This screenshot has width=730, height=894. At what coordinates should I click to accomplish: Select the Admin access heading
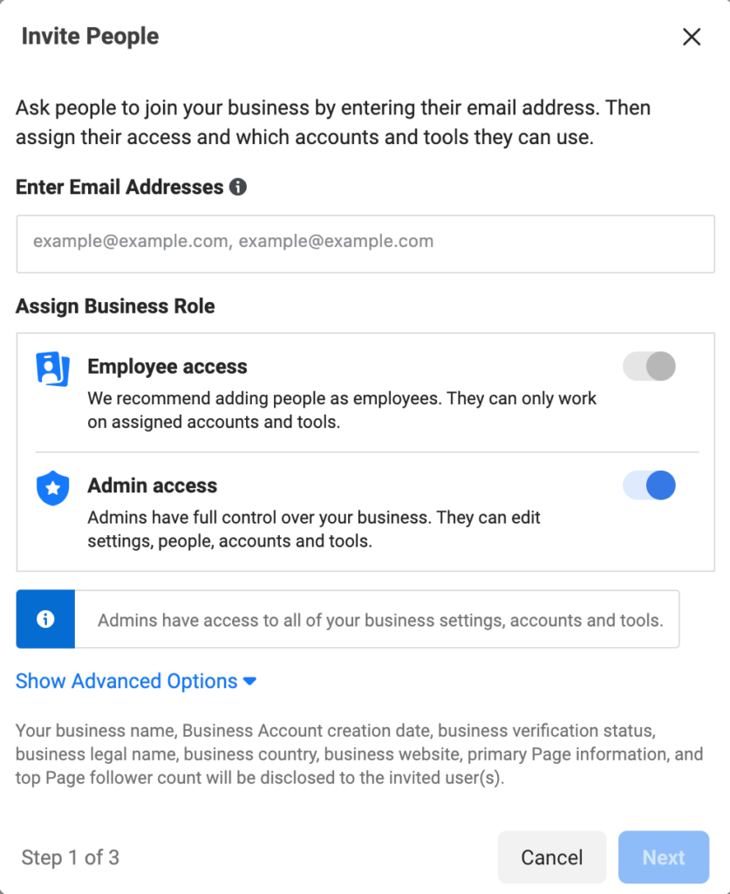tap(152, 485)
